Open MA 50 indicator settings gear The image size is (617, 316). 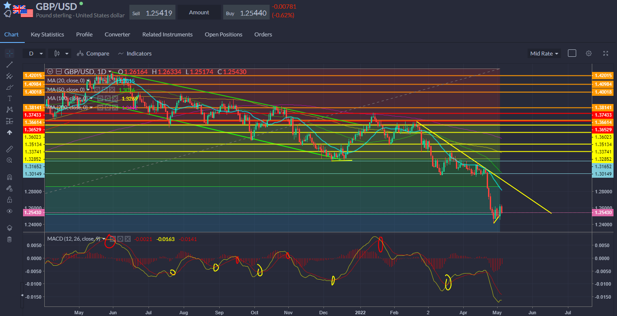tap(105, 90)
